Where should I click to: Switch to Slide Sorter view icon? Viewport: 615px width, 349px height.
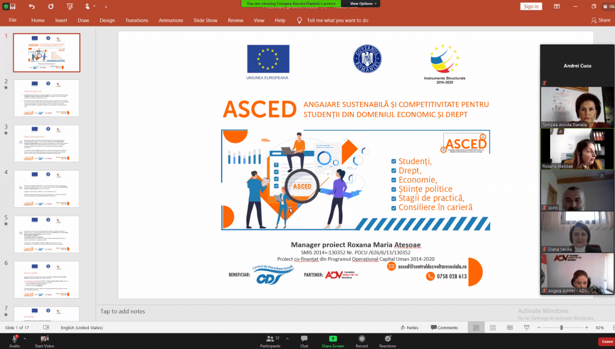pos(492,327)
